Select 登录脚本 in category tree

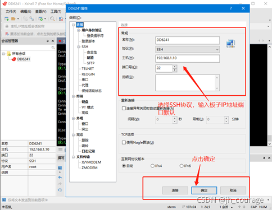[88, 41]
